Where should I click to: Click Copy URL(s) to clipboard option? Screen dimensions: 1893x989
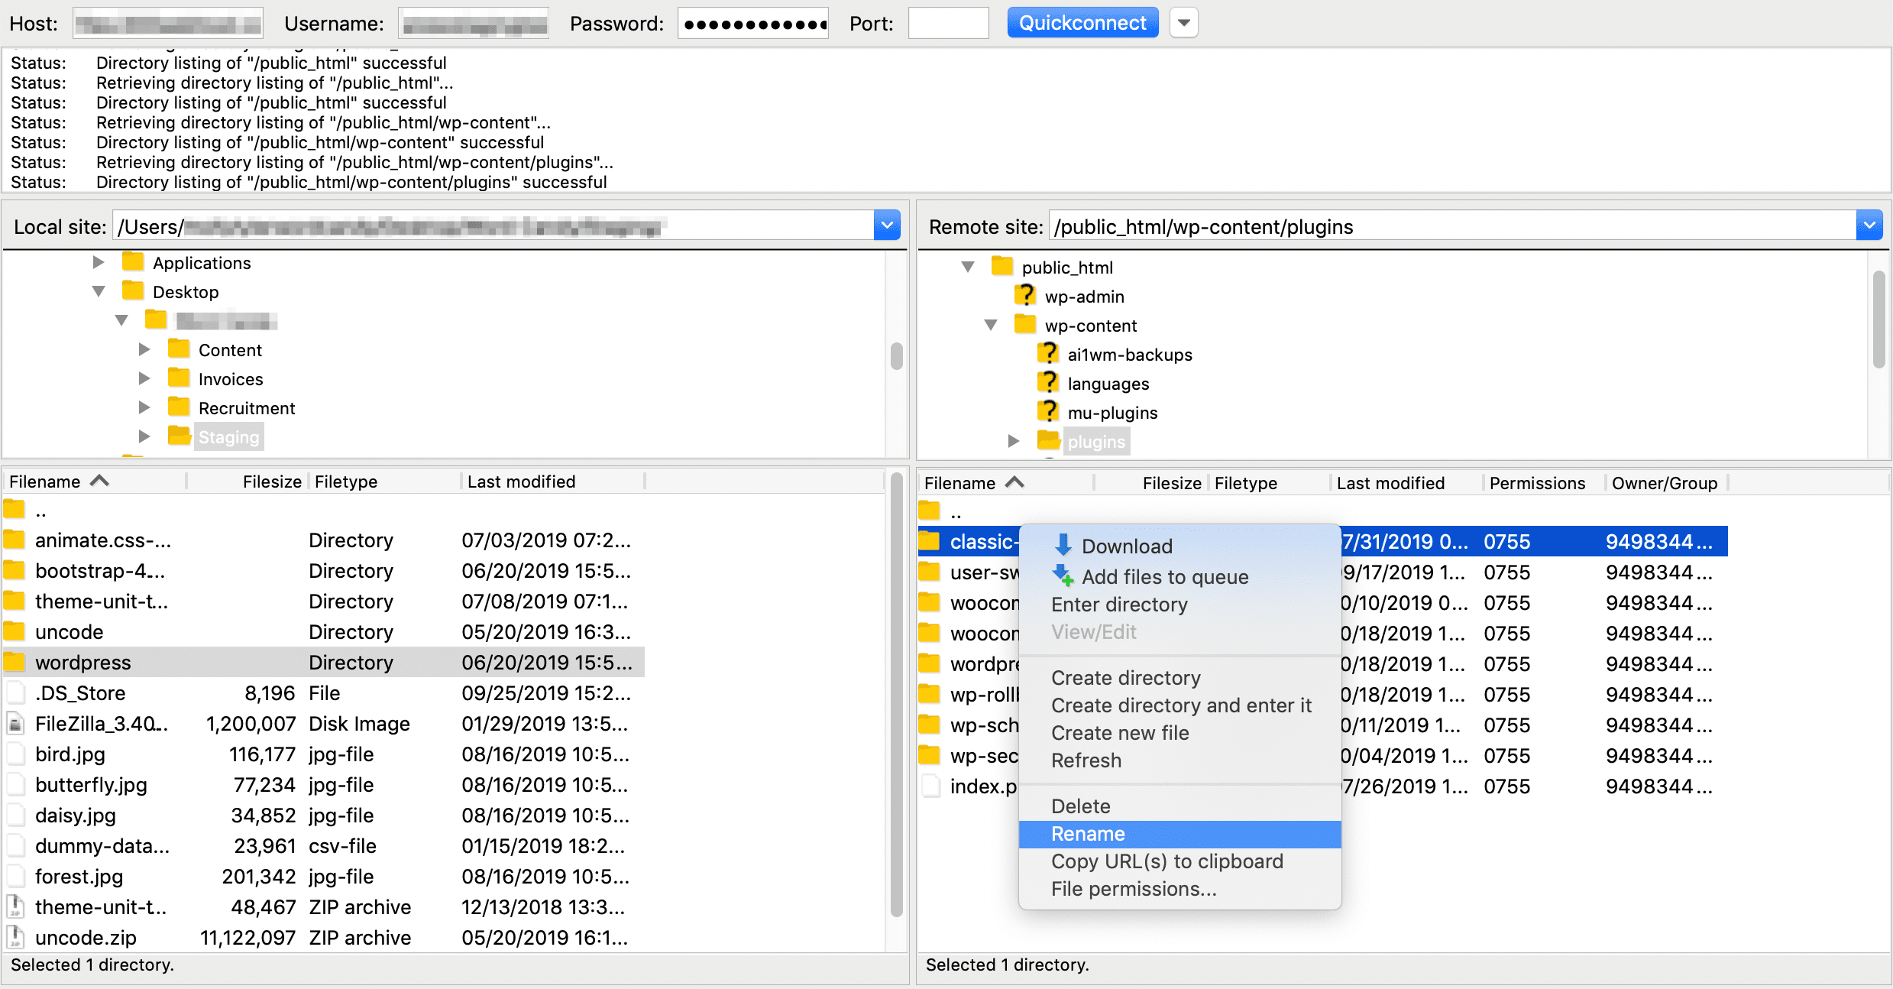(x=1167, y=861)
